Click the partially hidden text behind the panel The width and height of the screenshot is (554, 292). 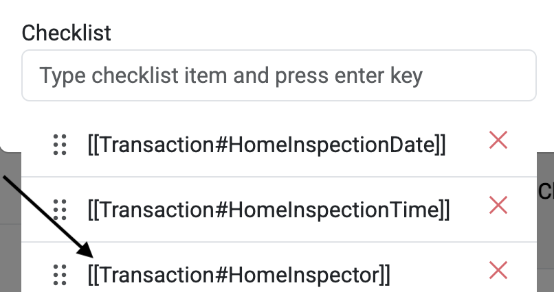pyautogui.click(x=546, y=191)
